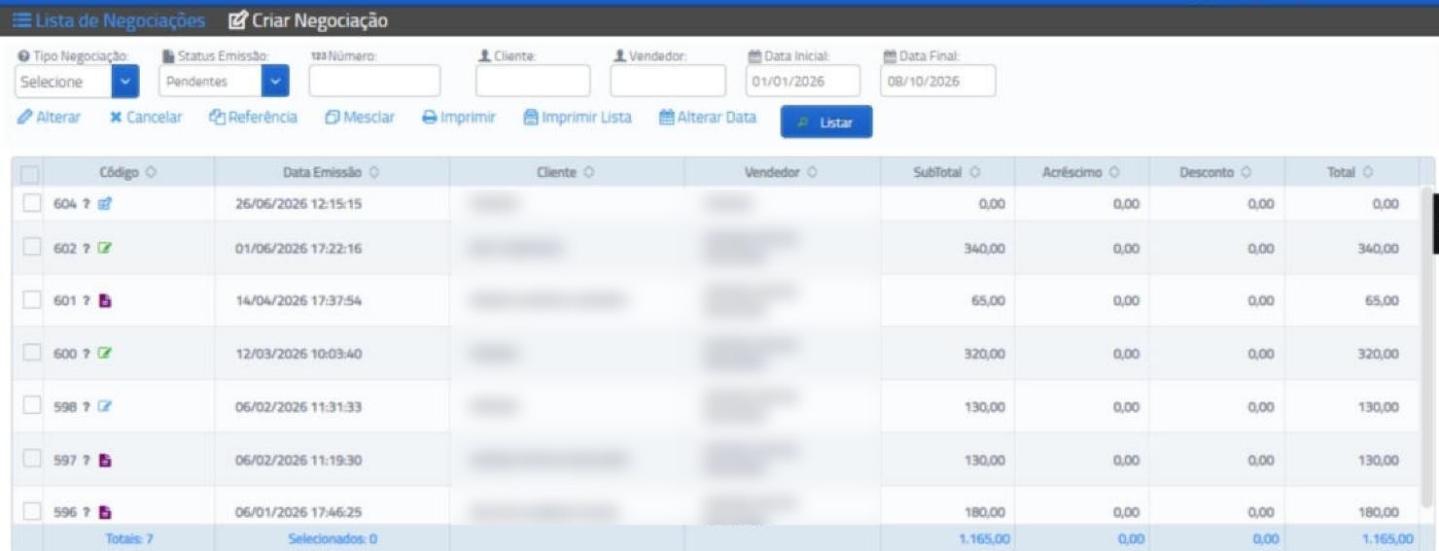This screenshot has height=551, width=1439.
Task: Check the row 600 checkbox
Action: pos(32,352)
